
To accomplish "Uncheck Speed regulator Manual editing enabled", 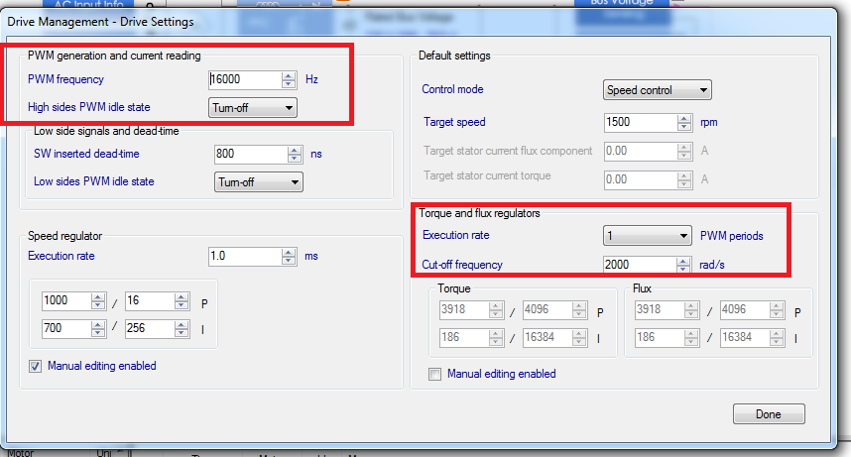I will tap(36, 367).
